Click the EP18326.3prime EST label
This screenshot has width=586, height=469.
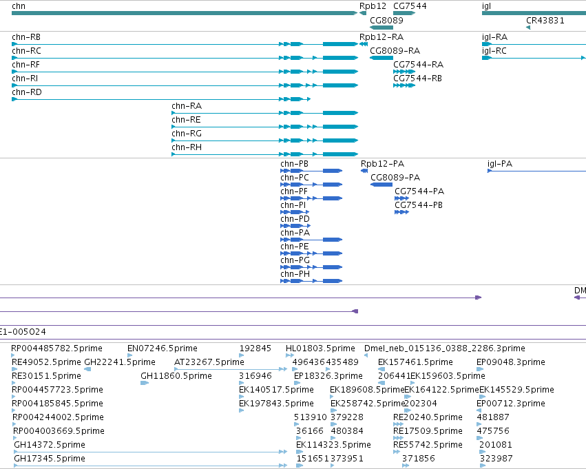328,376
